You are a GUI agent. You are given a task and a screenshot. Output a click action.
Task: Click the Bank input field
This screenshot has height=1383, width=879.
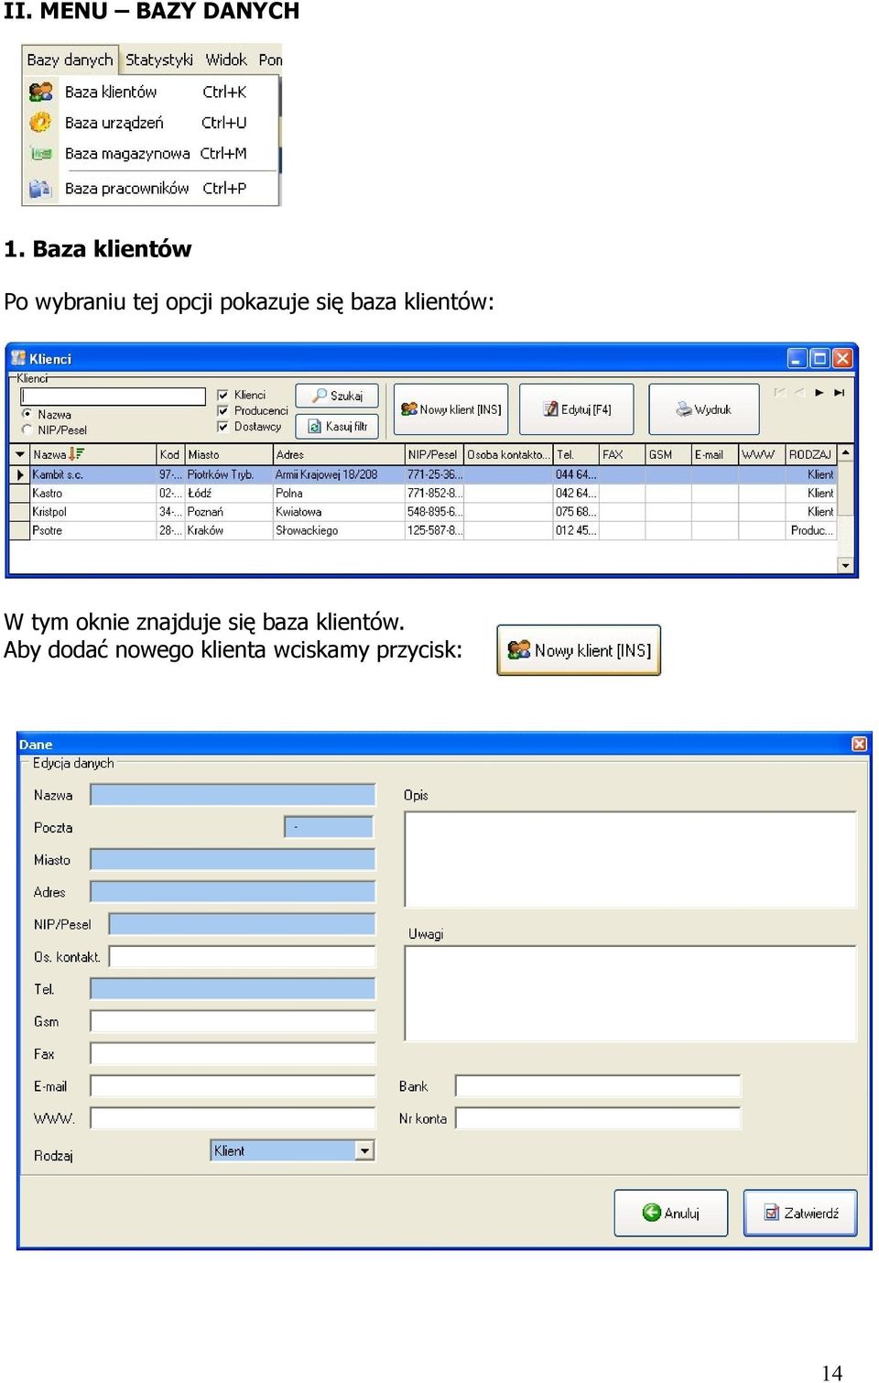[598, 1086]
